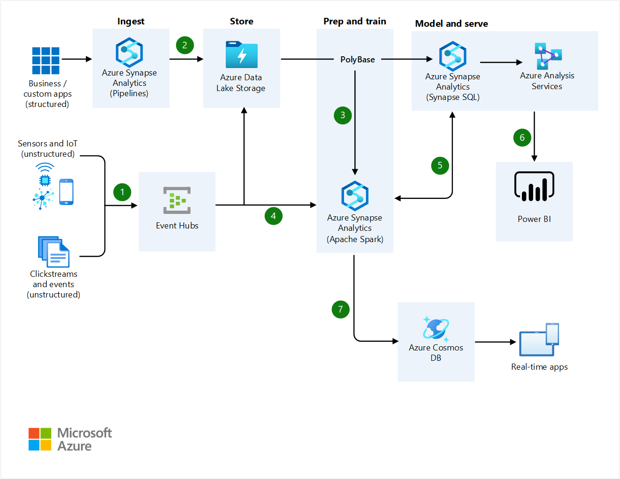Select the "Azure Synapse Analytics (Apache Spark)" label

point(355,228)
